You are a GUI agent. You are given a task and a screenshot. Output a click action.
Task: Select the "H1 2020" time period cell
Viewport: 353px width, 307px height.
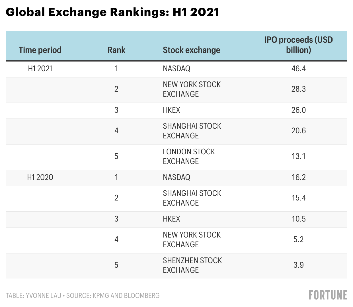(40, 177)
